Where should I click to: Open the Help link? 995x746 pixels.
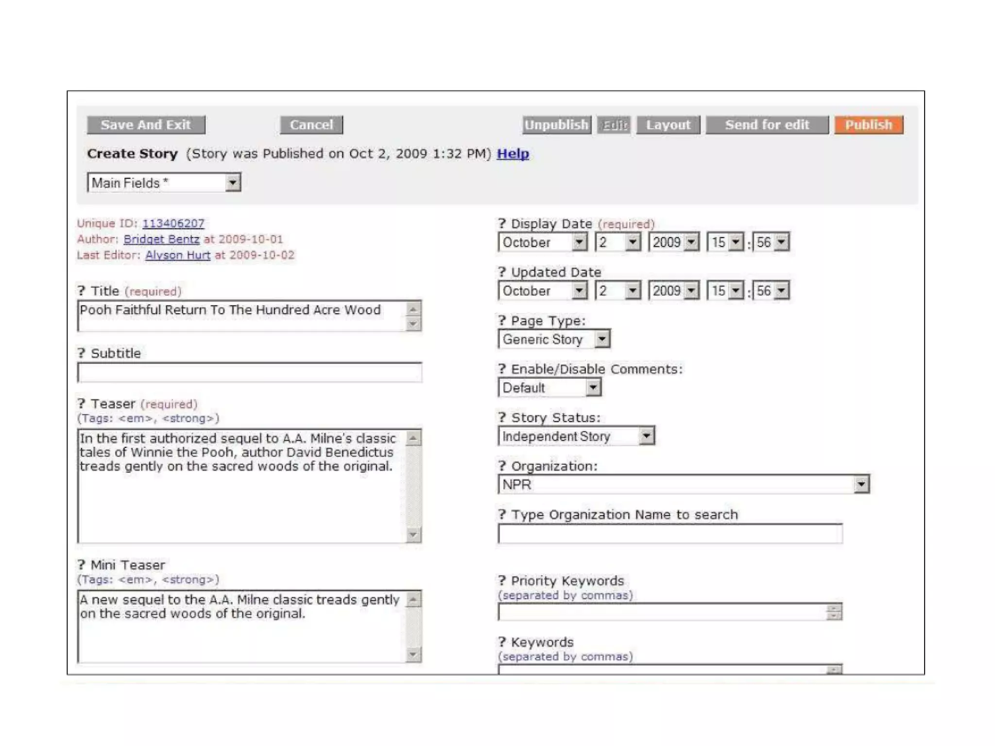(x=513, y=153)
